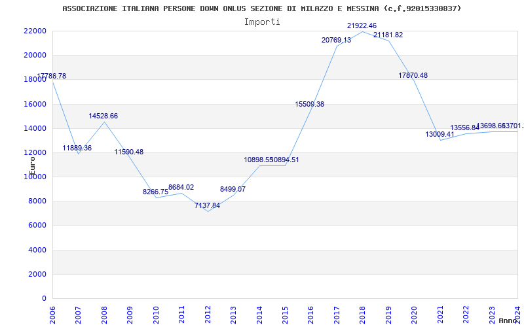Select the data label 17786.78
The image size is (524, 327).
point(52,76)
